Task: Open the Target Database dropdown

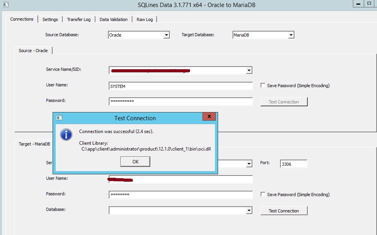Action: (x=291, y=35)
